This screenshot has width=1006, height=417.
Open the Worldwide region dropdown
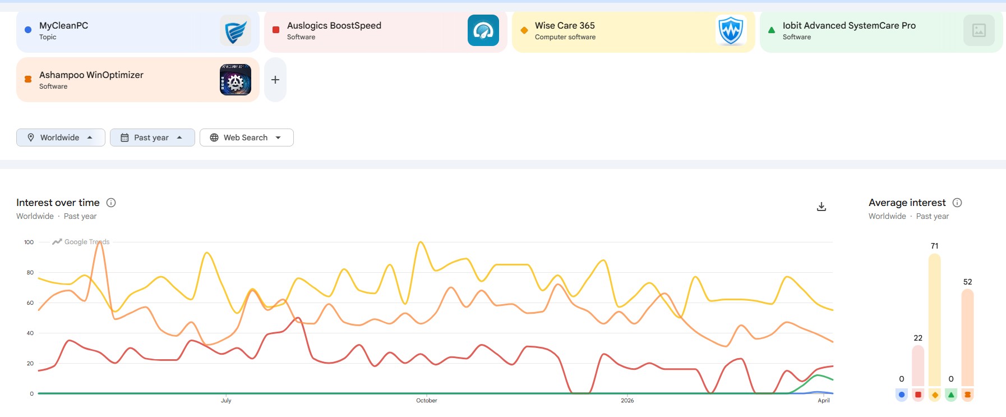(x=61, y=138)
